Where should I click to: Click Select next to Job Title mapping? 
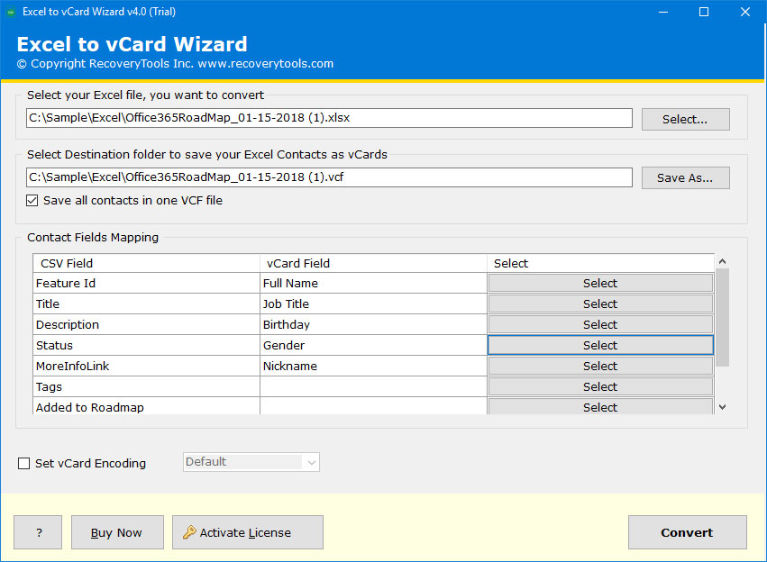coord(599,304)
